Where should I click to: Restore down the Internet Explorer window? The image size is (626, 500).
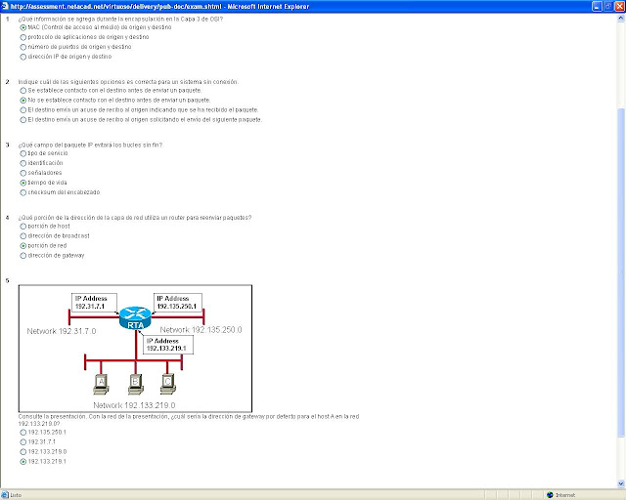(608, 7)
